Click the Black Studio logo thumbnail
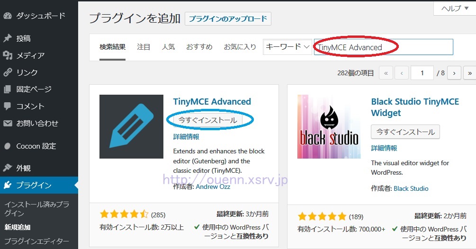Image resolution: width=476 pixels, height=249 pixels. pos(329,126)
